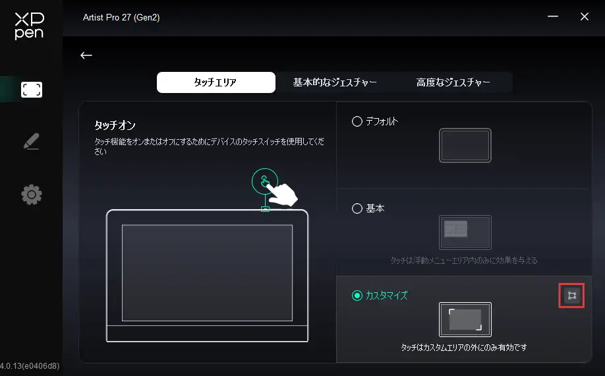Open the work area sidebar icon
605x376 pixels.
31,90
